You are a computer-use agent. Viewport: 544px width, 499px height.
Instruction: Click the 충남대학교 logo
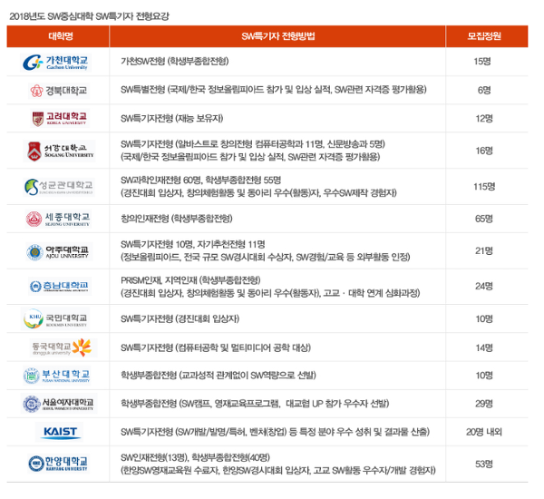click(59, 286)
